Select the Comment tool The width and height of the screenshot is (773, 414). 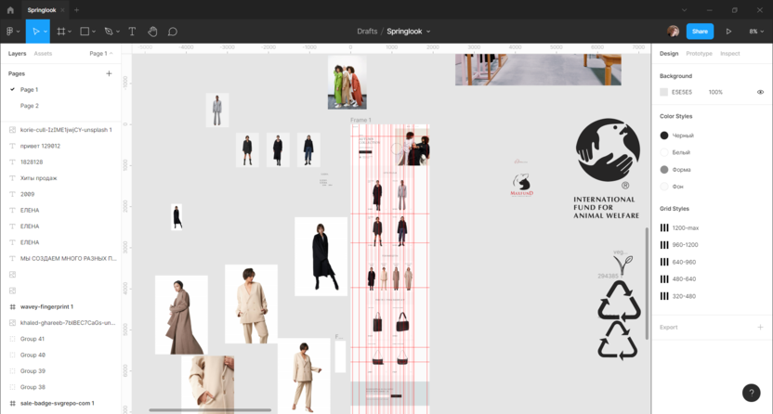point(173,32)
